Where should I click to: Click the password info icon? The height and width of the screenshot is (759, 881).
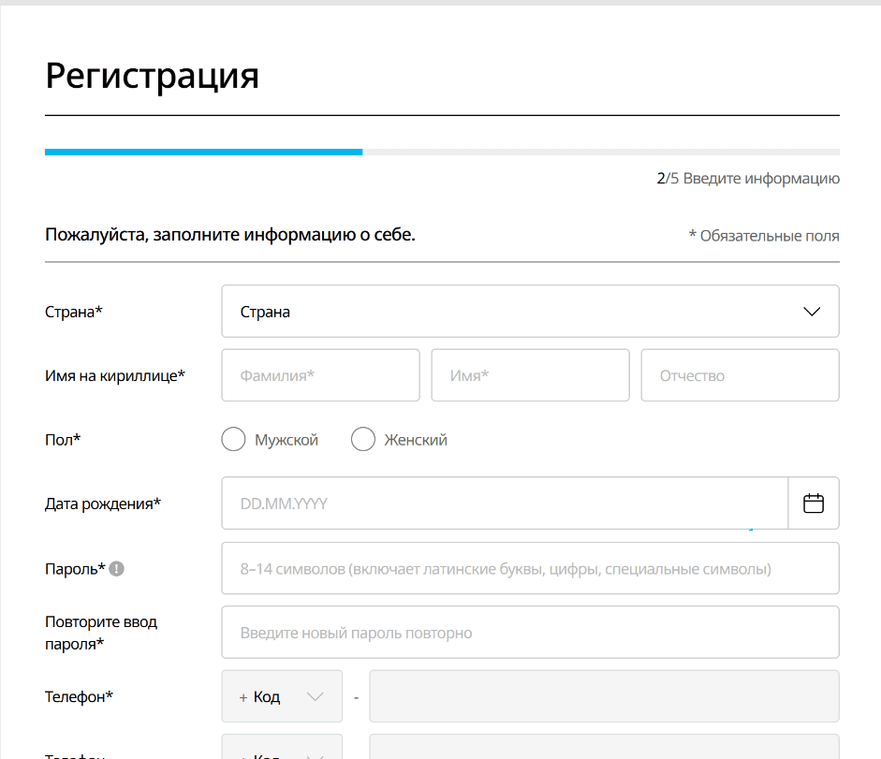[116, 568]
